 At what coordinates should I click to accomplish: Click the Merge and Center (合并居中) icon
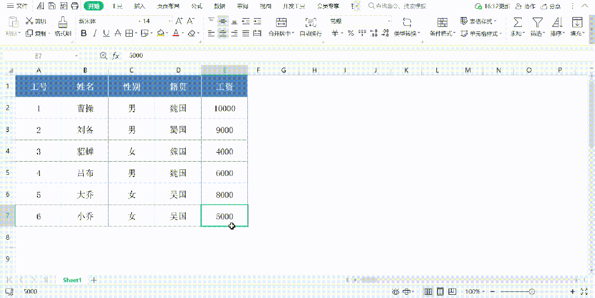click(x=281, y=22)
